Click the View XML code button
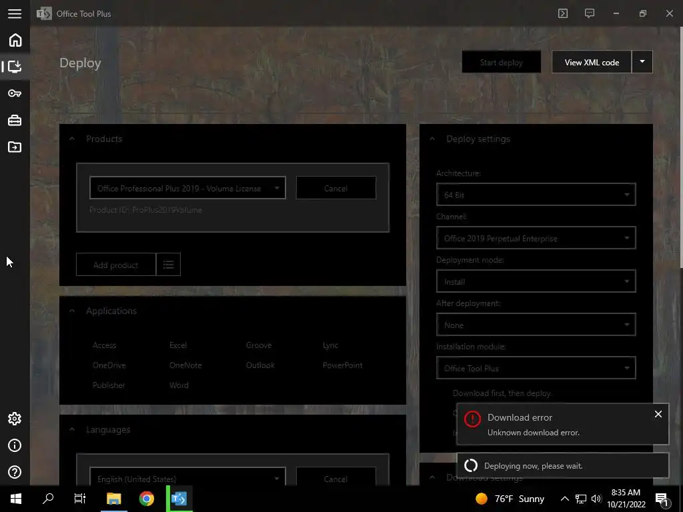Viewport: 683px width, 512px height. click(x=592, y=62)
